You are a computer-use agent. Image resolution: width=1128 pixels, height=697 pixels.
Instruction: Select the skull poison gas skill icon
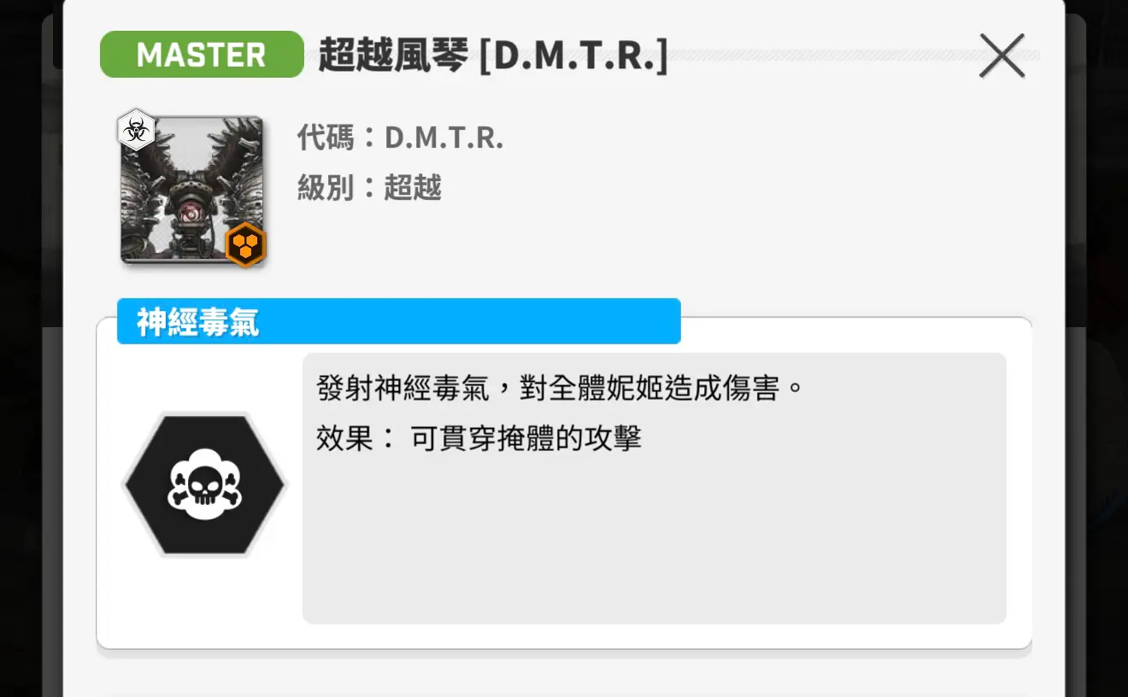coord(205,485)
